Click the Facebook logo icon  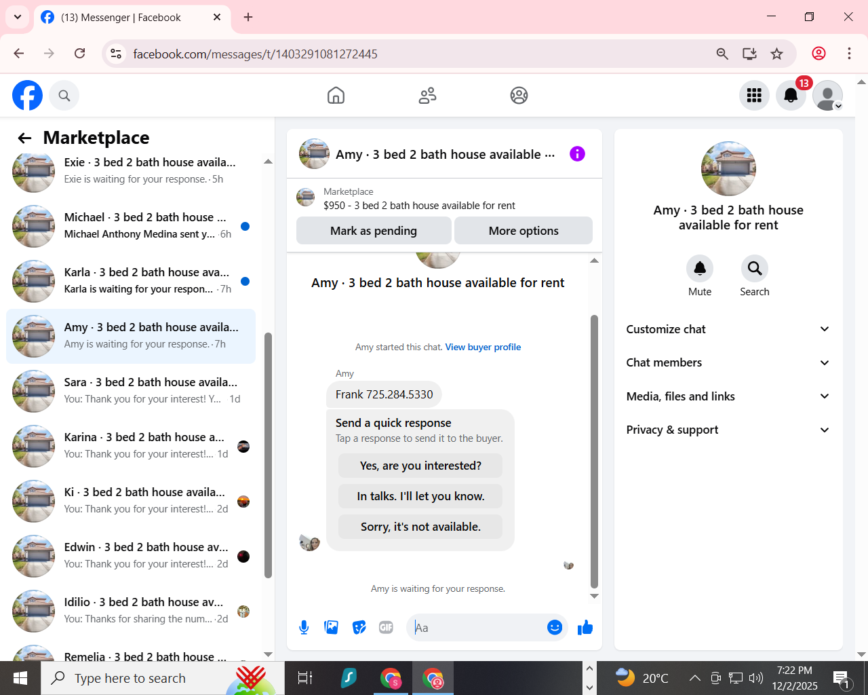(27, 96)
